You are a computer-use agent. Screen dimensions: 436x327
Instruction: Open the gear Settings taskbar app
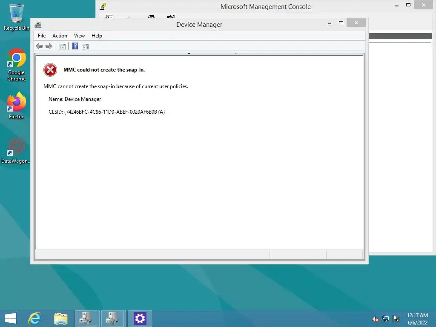(x=140, y=318)
